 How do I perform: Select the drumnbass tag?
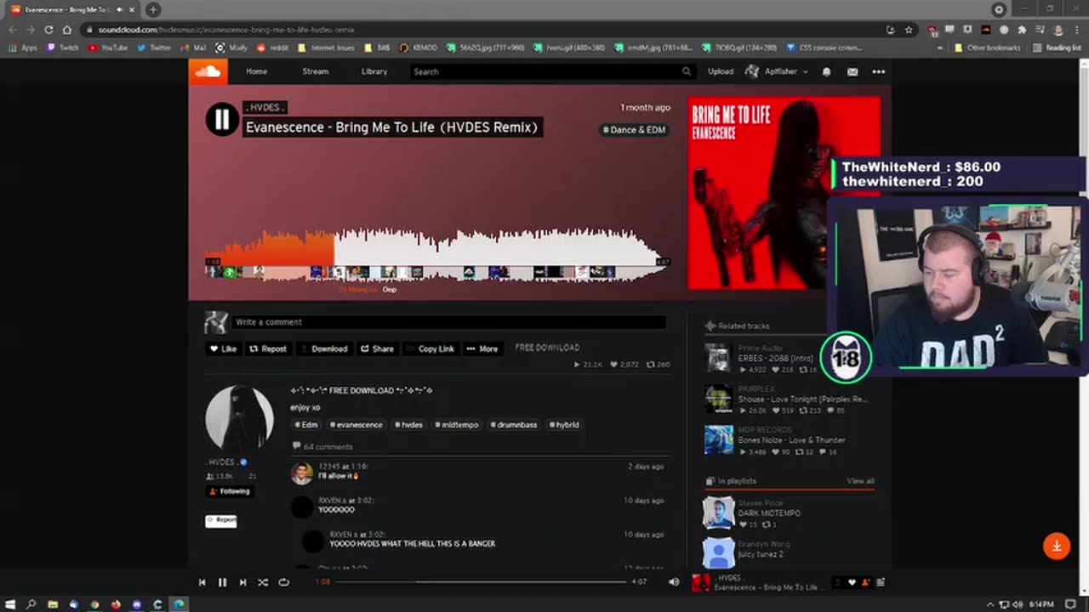513,424
